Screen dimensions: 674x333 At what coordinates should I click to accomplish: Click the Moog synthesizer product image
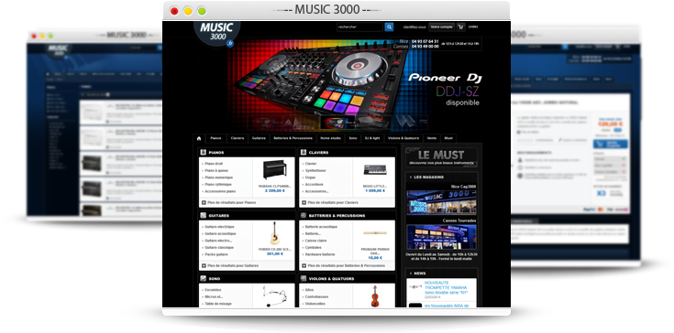point(375,170)
